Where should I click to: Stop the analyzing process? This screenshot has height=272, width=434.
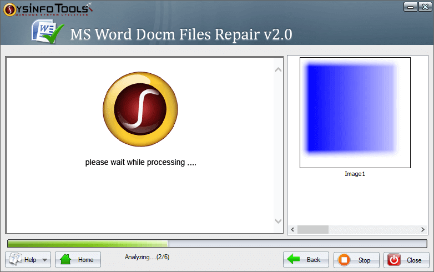356,260
